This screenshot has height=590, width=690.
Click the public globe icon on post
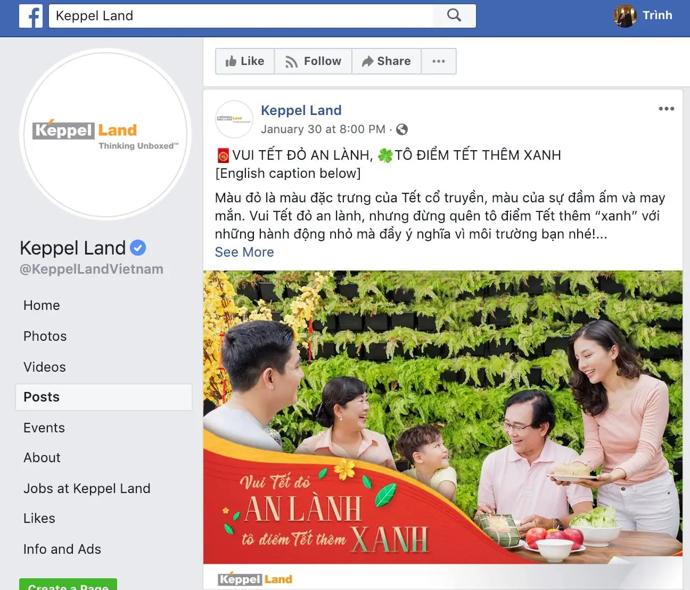tap(402, 129)
